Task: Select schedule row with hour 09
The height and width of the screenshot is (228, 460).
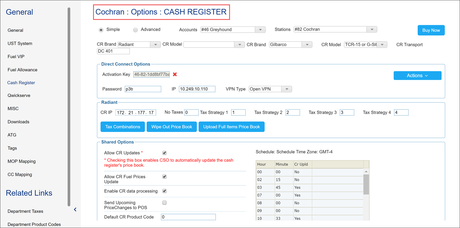Action: pyautogui.click(x=310, y=211)
